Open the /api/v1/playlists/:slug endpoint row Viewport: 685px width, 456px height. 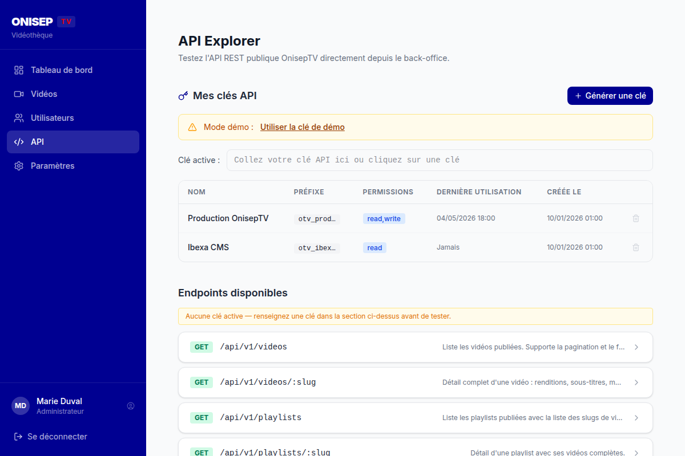[416, 447]
